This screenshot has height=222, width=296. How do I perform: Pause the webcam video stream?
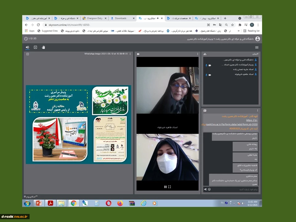[x=165, y=187]
